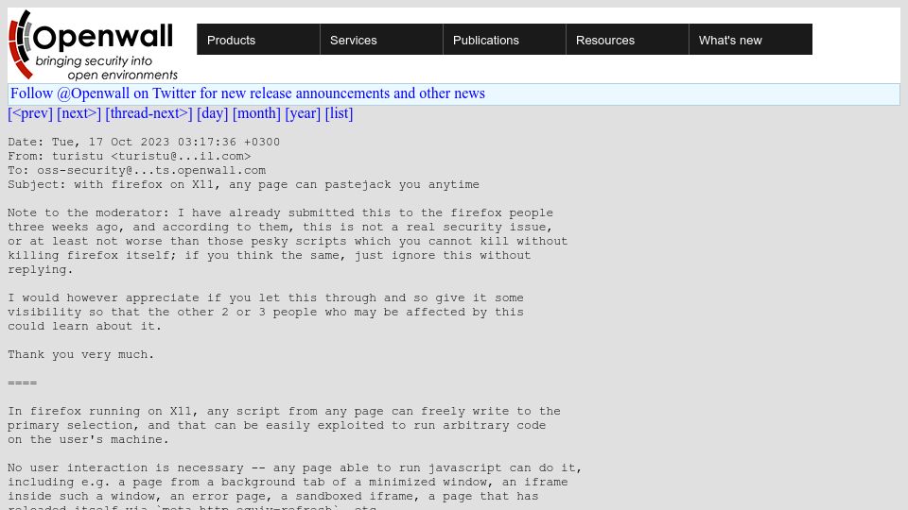Screen dimensions: 908x510
Task: Click the Openwall logo
Action: pyautogui.click(x=94, y=45)
